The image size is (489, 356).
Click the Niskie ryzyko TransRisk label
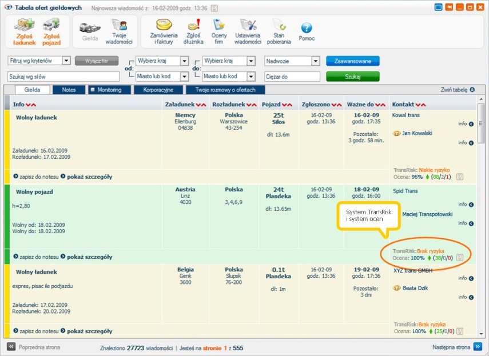[434, 170]
